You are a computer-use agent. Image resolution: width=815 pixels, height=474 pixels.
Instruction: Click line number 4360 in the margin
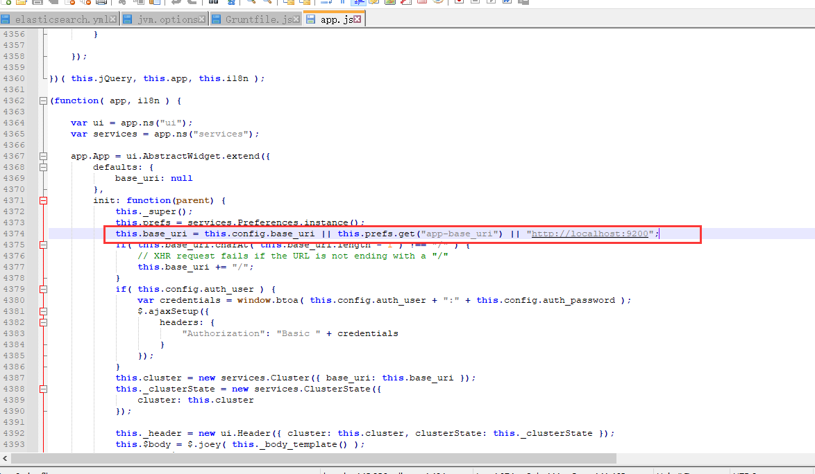14,79
